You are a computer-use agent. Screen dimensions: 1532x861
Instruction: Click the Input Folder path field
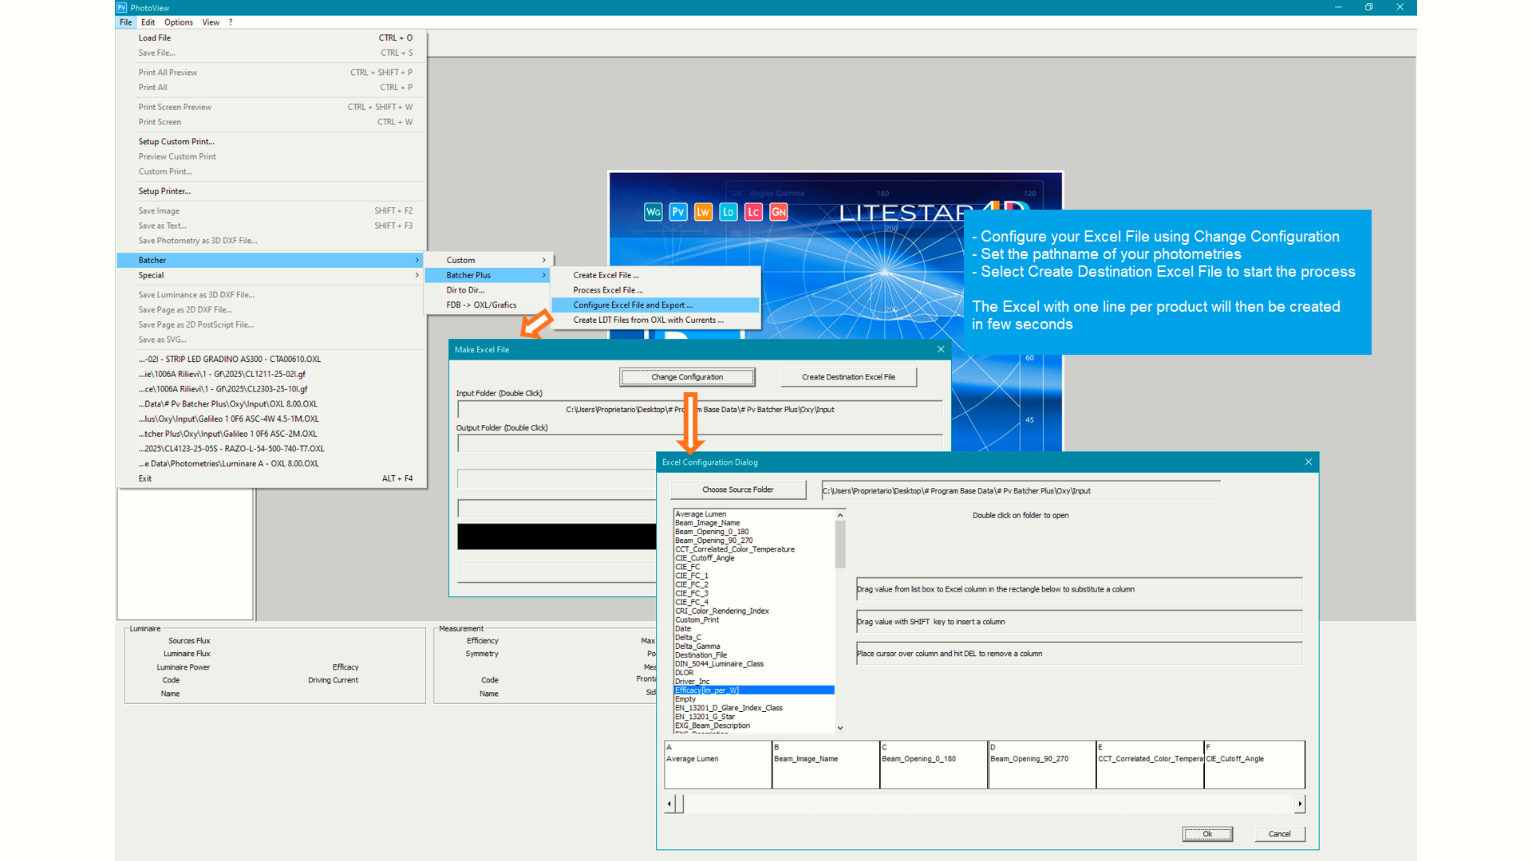700,410
